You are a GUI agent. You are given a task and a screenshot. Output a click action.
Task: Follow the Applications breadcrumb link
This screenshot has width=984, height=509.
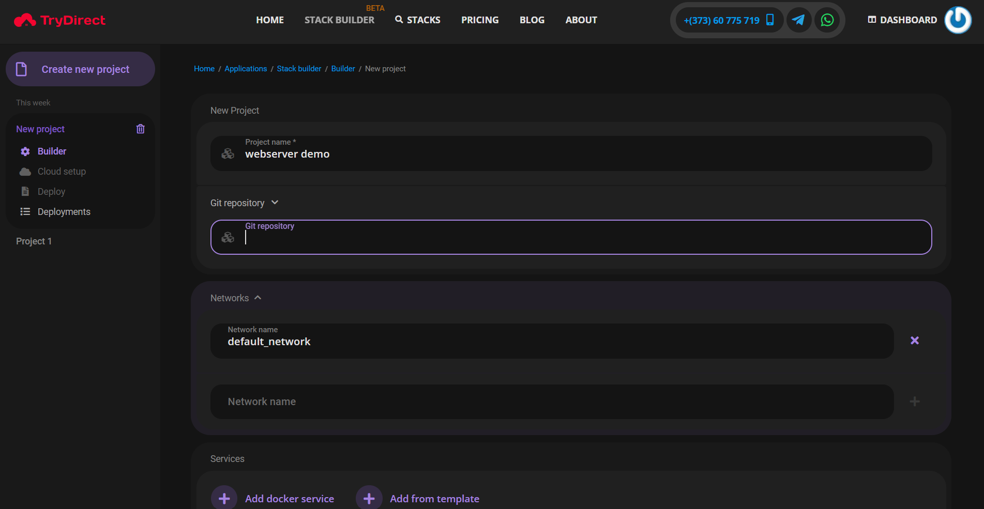point(246,69)
